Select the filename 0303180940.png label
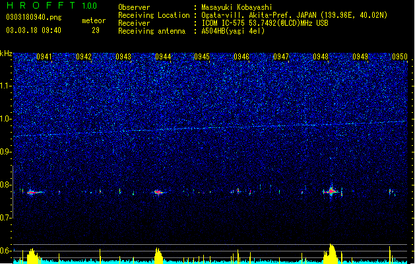 point(34,18)
